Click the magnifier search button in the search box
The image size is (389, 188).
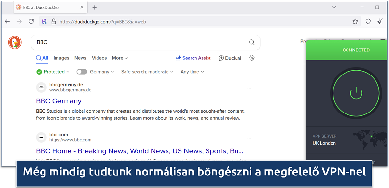point(251,42)
